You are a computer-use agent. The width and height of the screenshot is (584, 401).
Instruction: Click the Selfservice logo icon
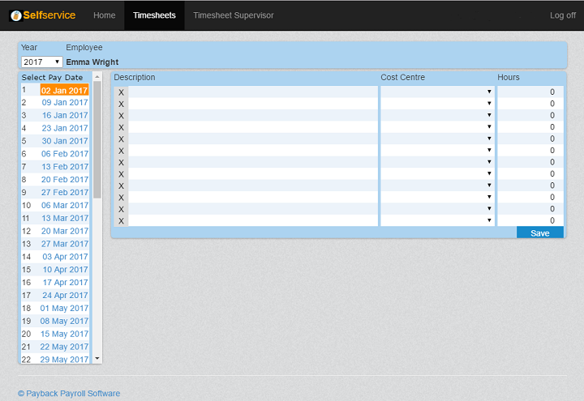15,15
